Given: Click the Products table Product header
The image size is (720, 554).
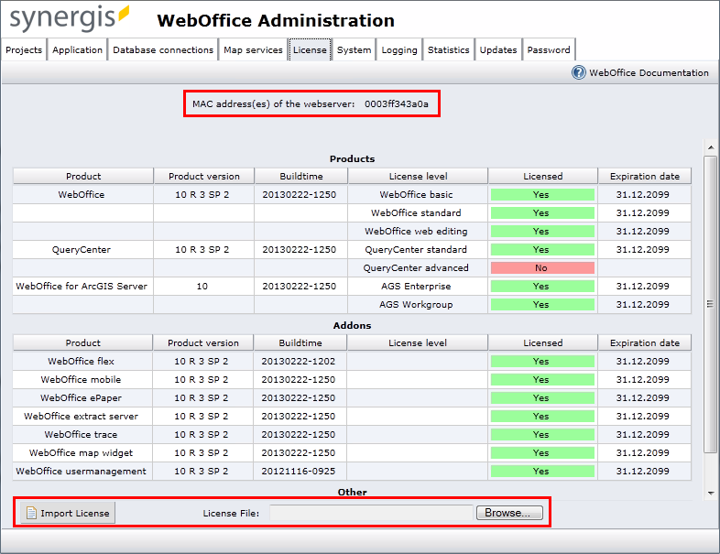Looking at the screenshot, I should [x=83, y=176].
